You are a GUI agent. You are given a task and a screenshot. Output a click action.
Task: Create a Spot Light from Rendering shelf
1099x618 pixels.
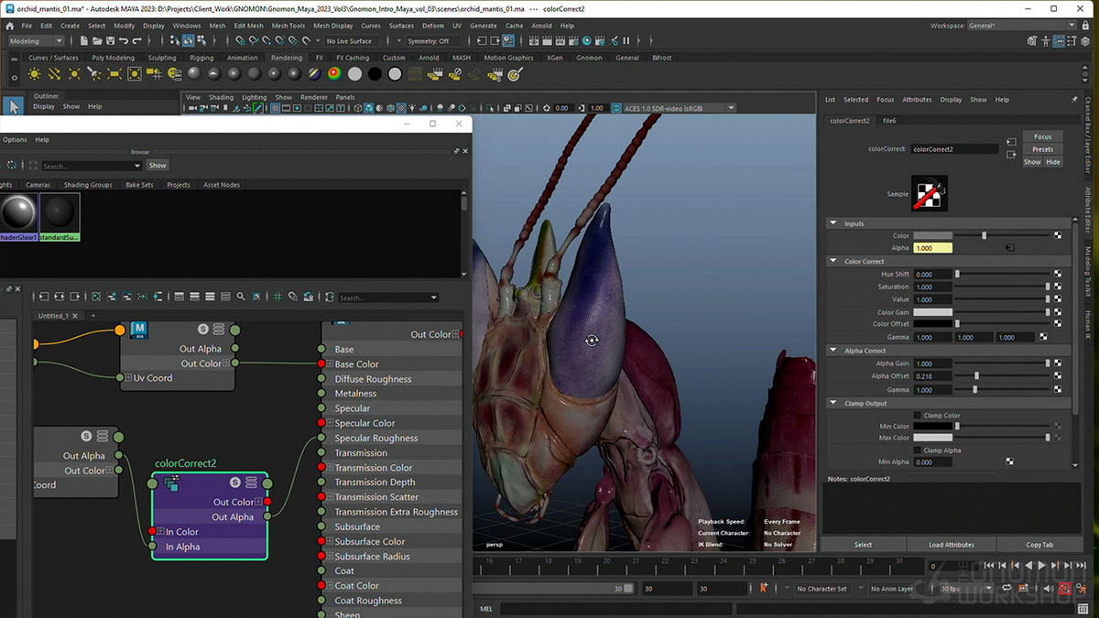pos(94,74)
